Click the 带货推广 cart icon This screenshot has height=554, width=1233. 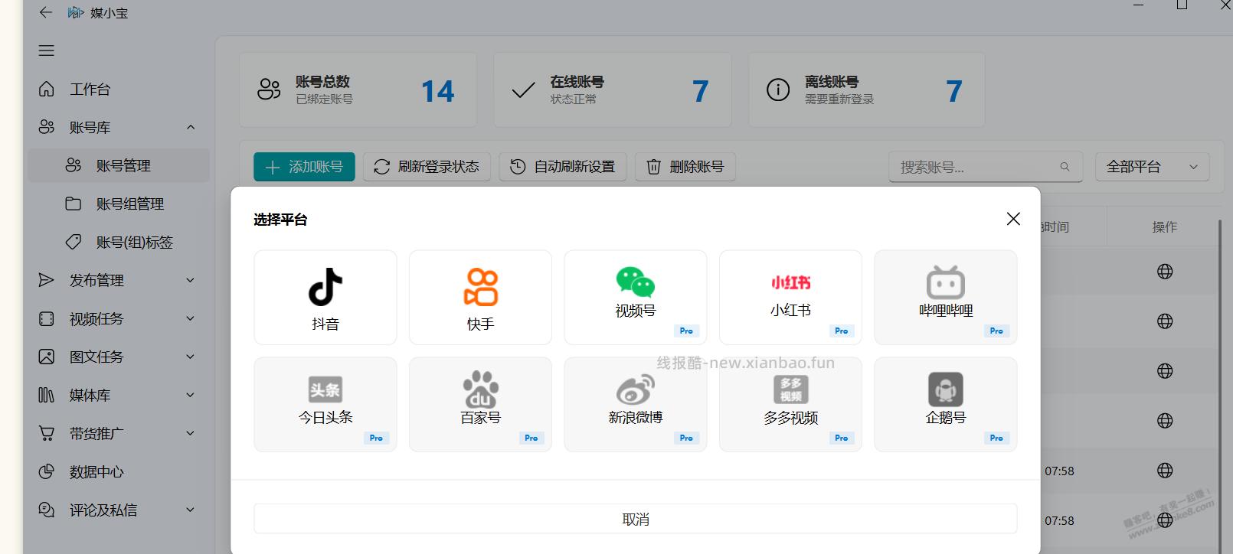[x=47, y=433]
